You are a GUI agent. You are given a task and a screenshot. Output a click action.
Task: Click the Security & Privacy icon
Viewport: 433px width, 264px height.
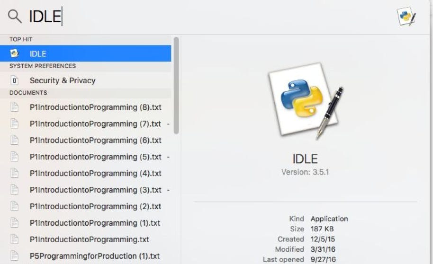click(x=14, y=80)
